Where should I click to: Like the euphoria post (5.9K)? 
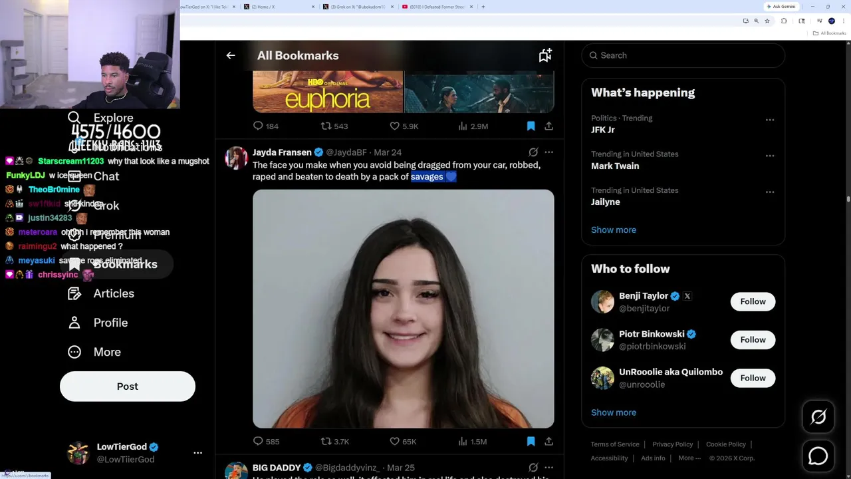tap(404, 126)
